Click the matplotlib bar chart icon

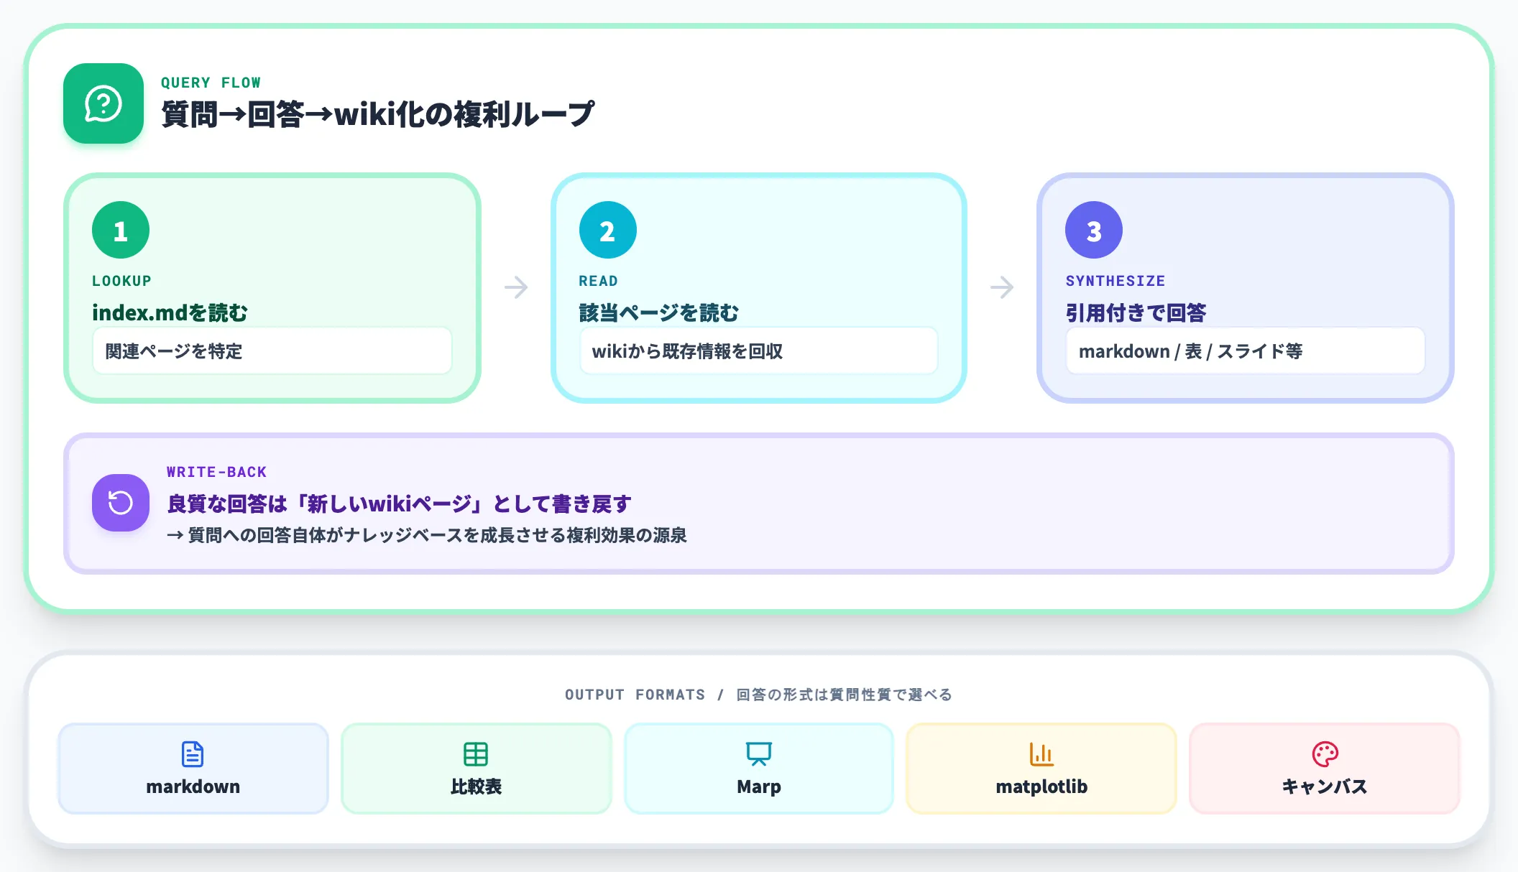(1041, 754)
